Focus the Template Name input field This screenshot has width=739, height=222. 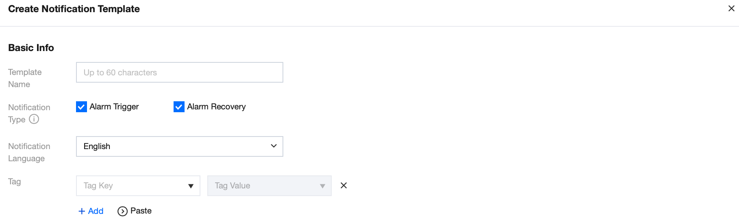point(179,73)
